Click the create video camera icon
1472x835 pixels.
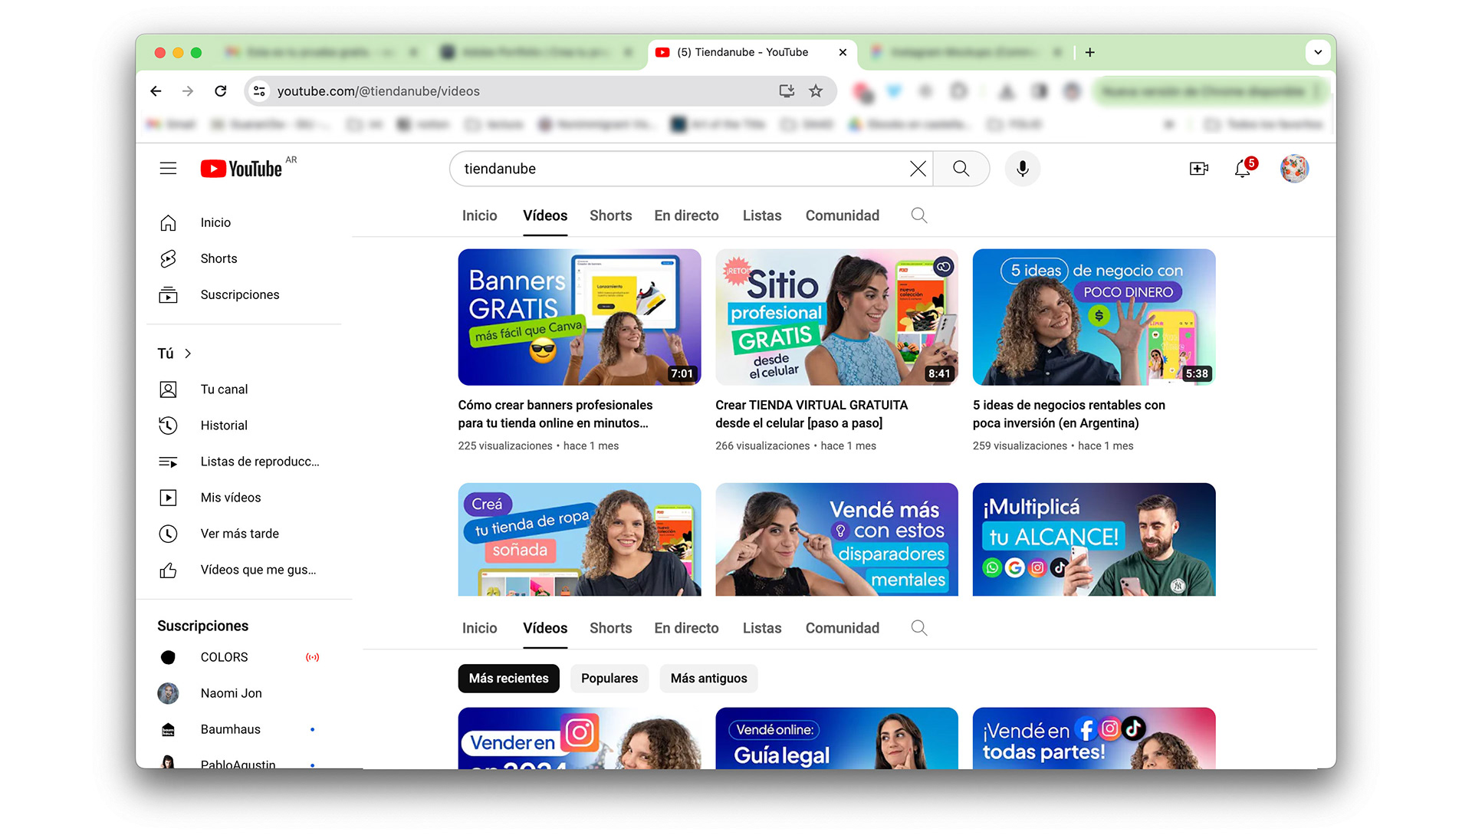[x=1198, y=169]
